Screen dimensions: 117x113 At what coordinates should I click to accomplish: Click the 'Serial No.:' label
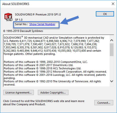(21, 24)
